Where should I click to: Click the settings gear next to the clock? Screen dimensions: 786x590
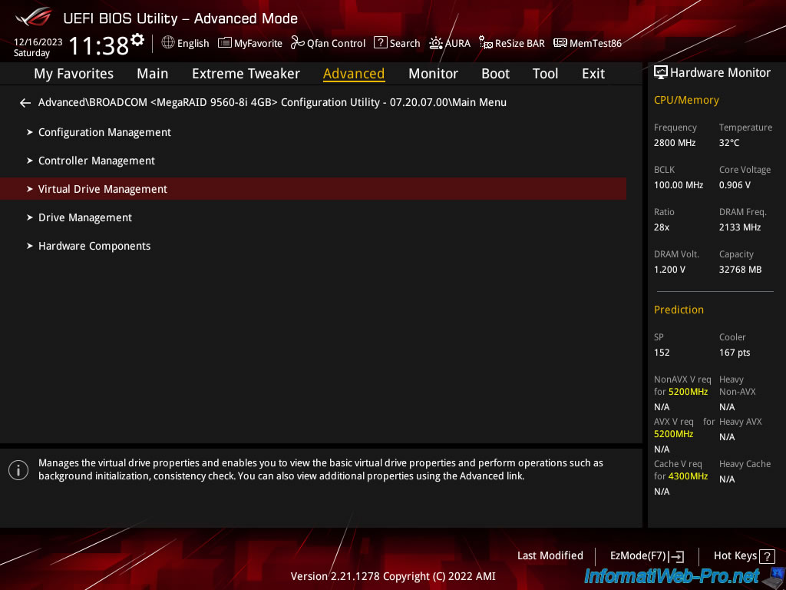pos(137,40)
